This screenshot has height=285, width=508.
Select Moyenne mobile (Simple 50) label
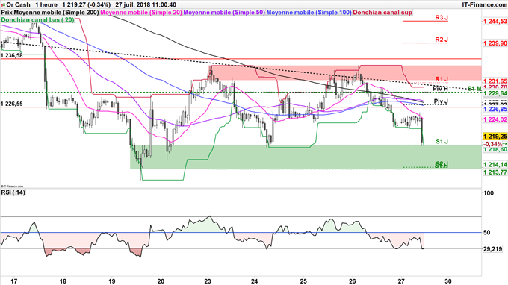pos(224,13)
